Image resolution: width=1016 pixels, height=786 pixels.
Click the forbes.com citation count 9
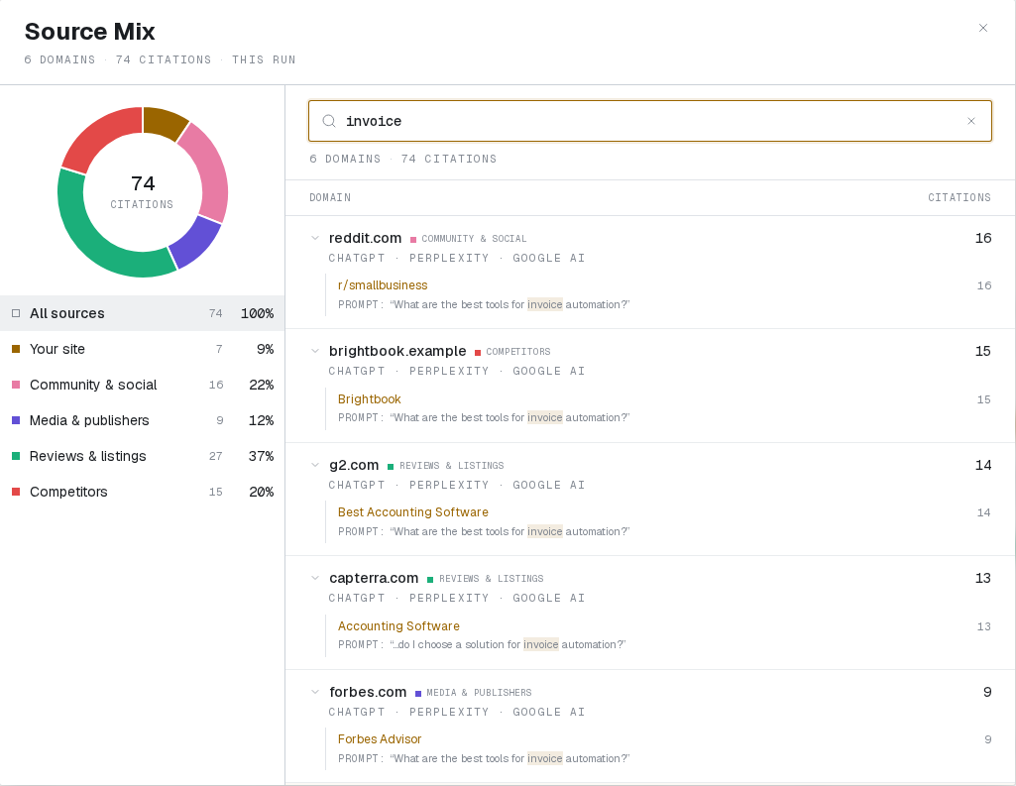tap(987, 692)
